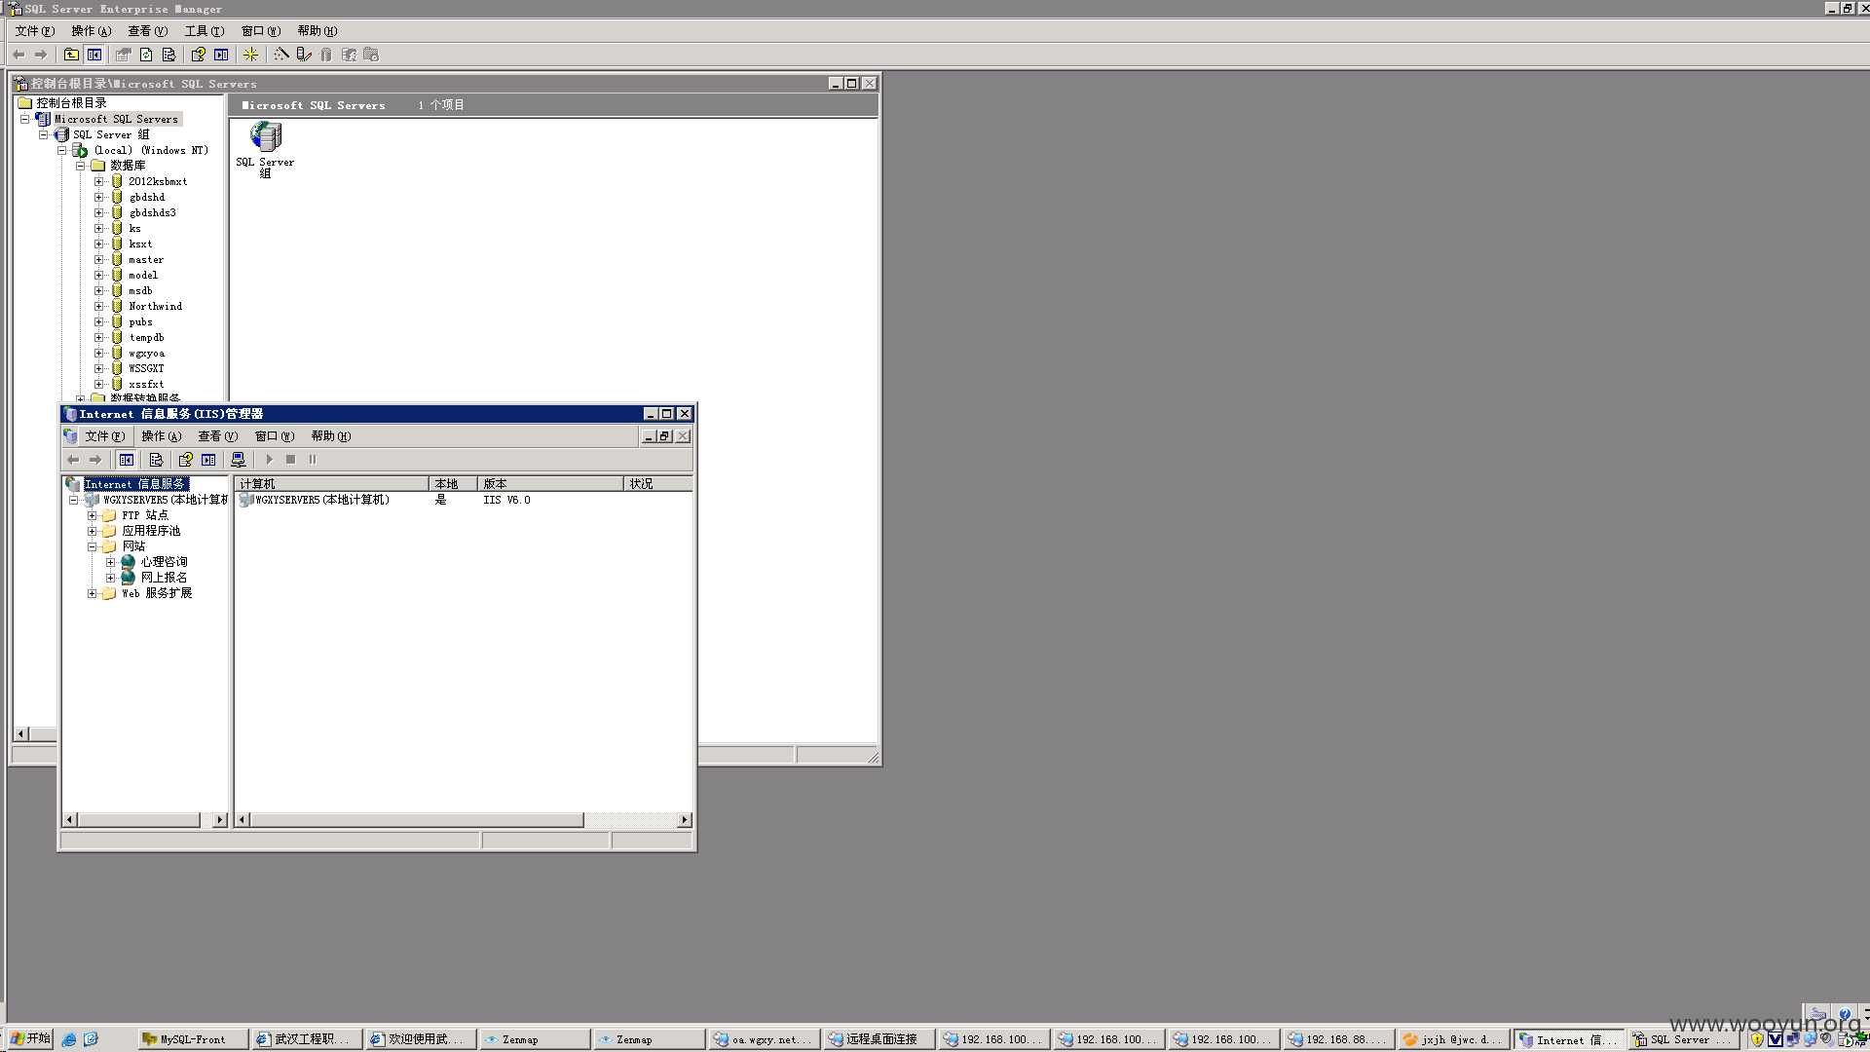
Task: Click the Help icon in Enterprise Manager toolbar
Action: tap(199, 55)
